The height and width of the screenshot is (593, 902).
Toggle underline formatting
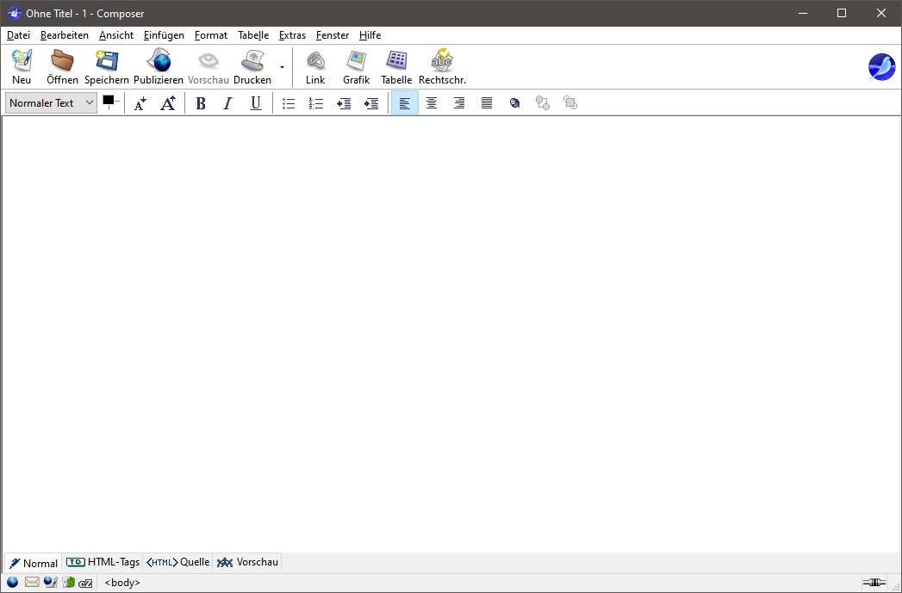click(x=255, y=103)
